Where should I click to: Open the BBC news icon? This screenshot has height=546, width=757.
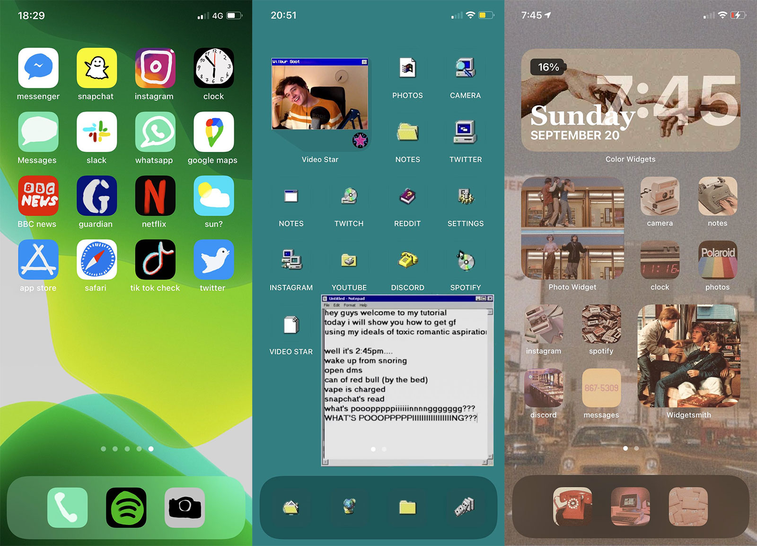(x=38, y=195)
